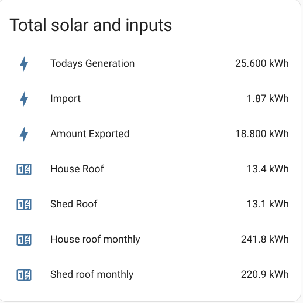Click the 18.800 kWh exported value

point(262,134)
